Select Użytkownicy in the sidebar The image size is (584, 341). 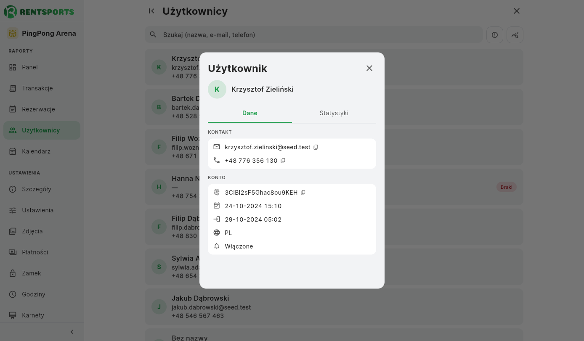tap(42, 130)
